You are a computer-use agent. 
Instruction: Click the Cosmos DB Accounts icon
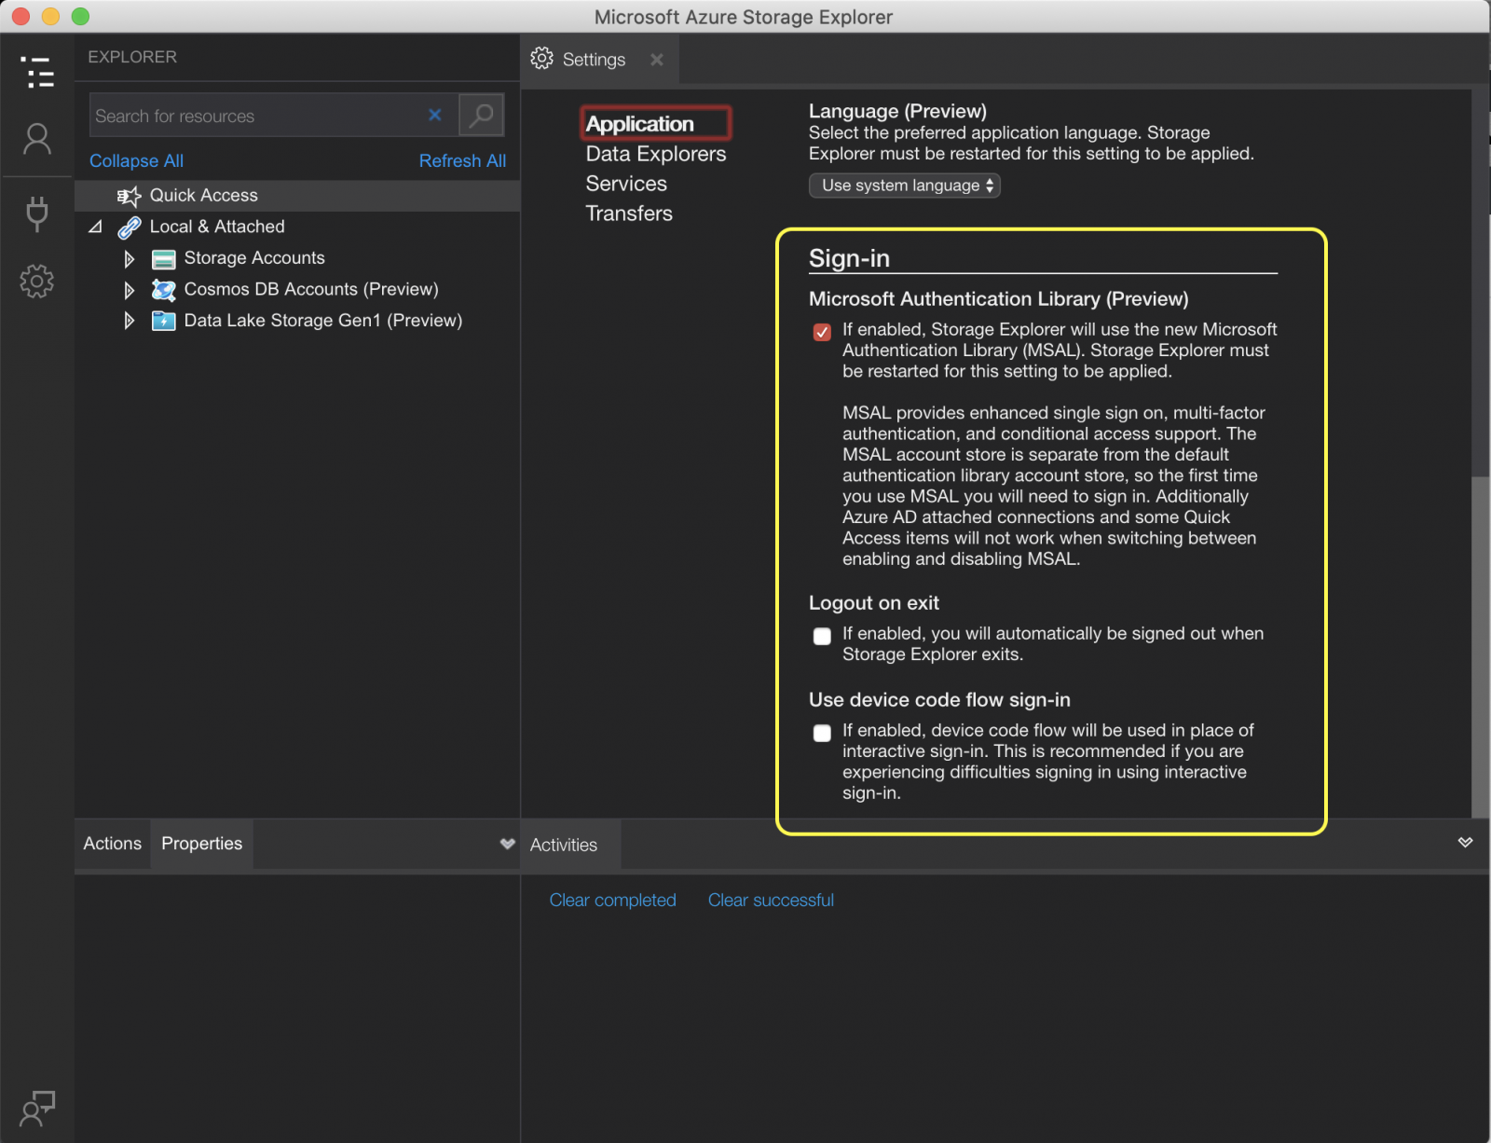click(x=163, y=290)
